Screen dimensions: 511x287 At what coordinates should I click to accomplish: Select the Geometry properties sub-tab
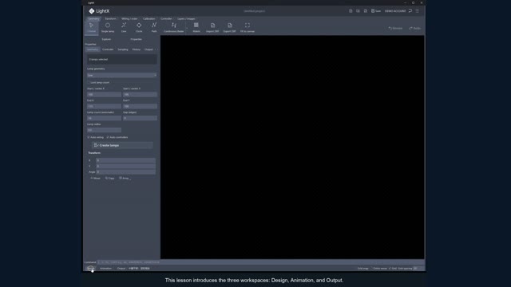[93, 49]
